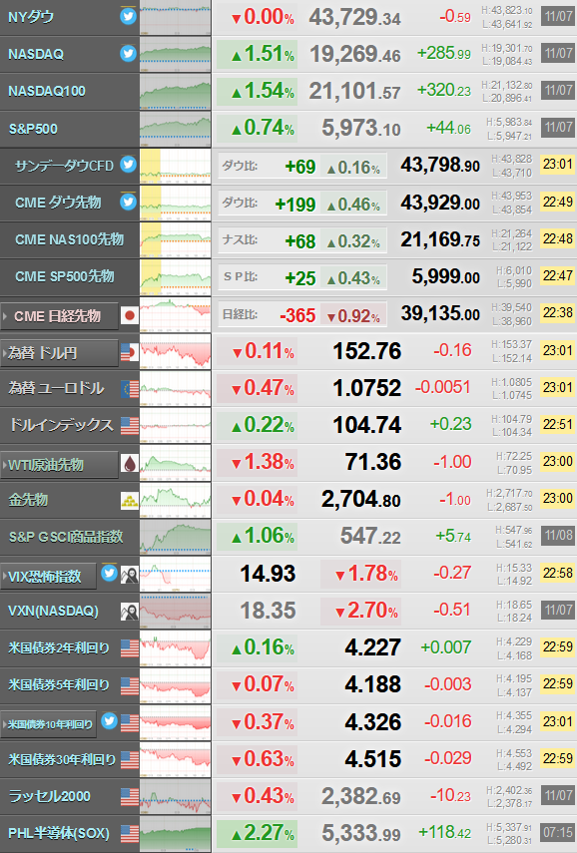Click the S&P500 change +44.06
Viewport: 577px width, 853px height.
(448, 128)
